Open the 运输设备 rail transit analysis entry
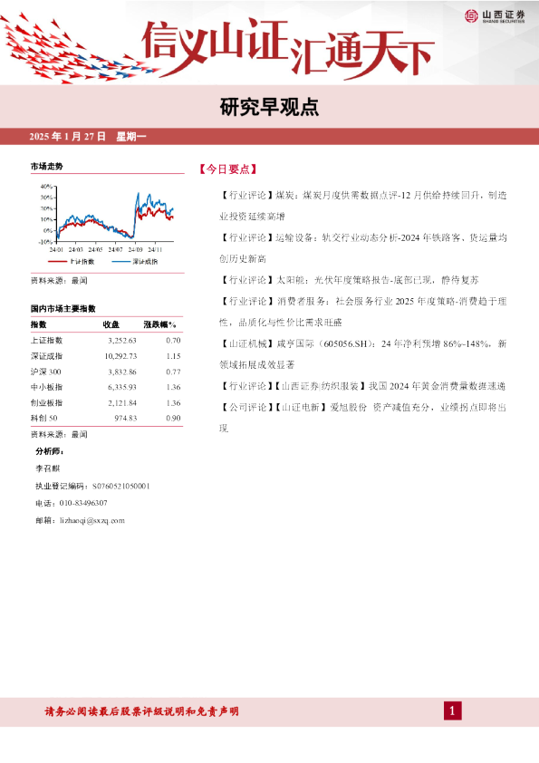This screenshot has height=763, width=539. (x=363, y=248)
